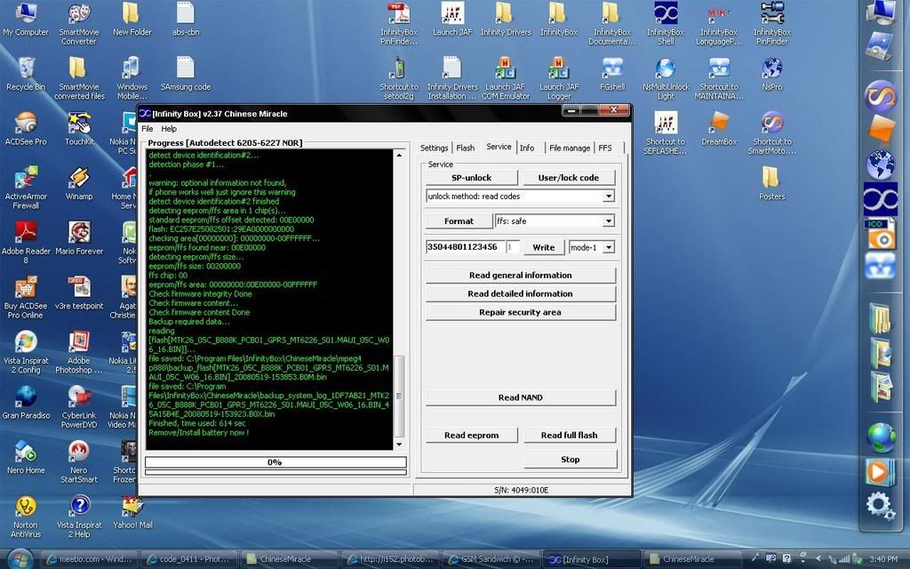910x569 pixels.
Task: Click the SP-unlock button
Action: pyautogui.click(x=471, y=178)
